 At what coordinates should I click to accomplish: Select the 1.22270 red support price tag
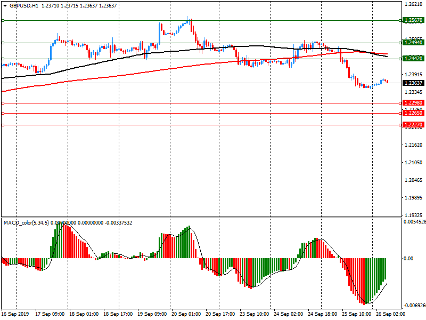pos(414,125)
